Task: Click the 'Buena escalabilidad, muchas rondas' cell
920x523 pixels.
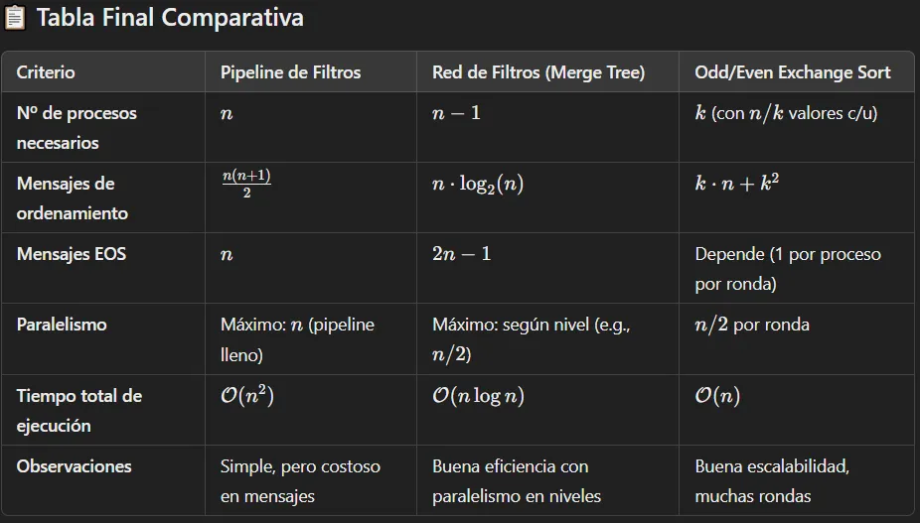Action: pyautogui.click(x=771, y=480)
